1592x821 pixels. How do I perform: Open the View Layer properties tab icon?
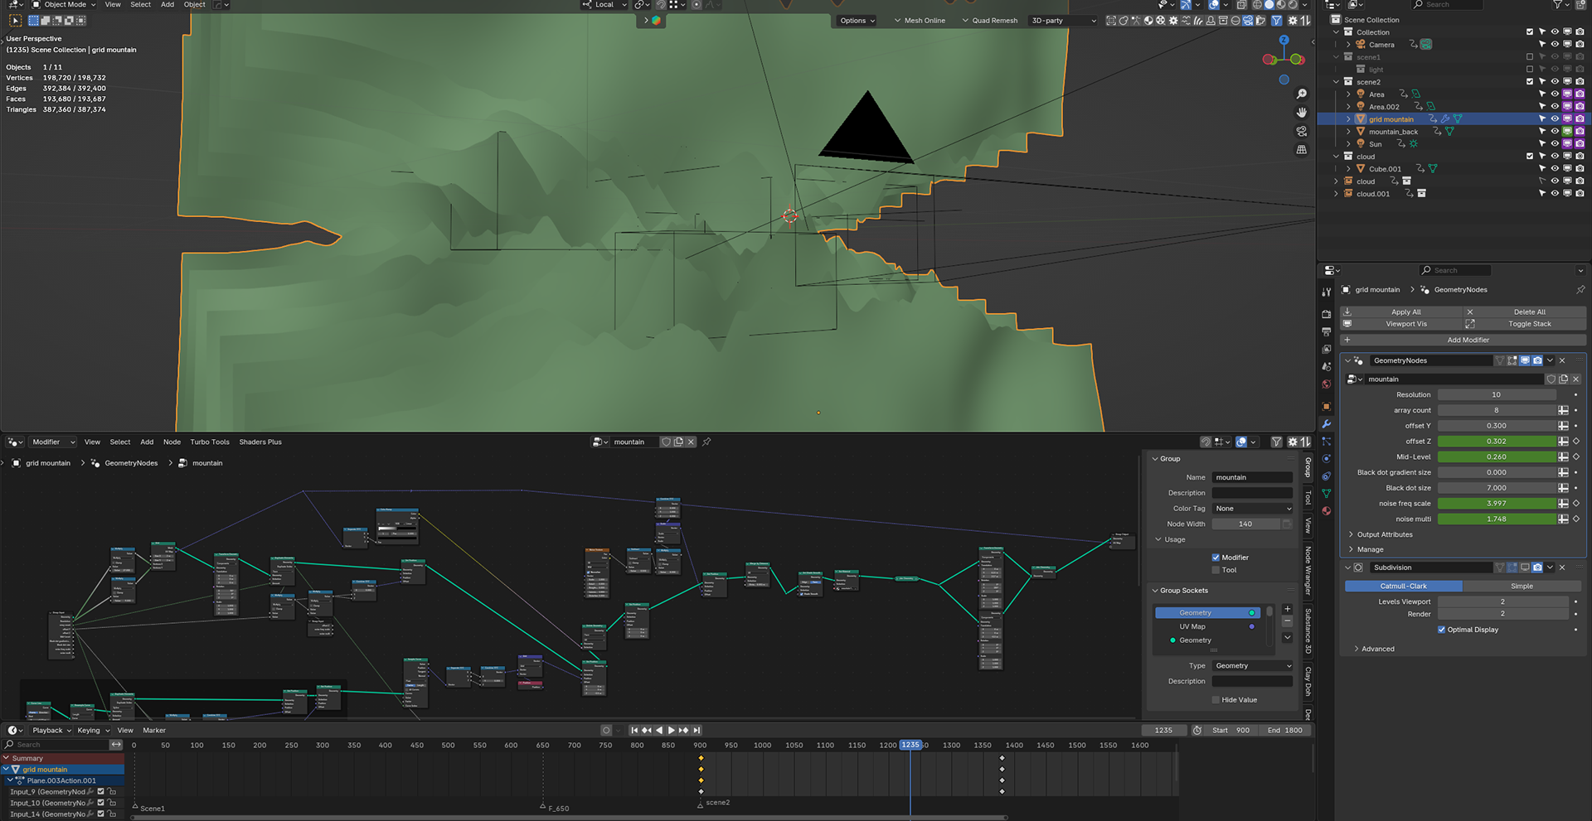pyautogui.click(x=1326, y=350)
